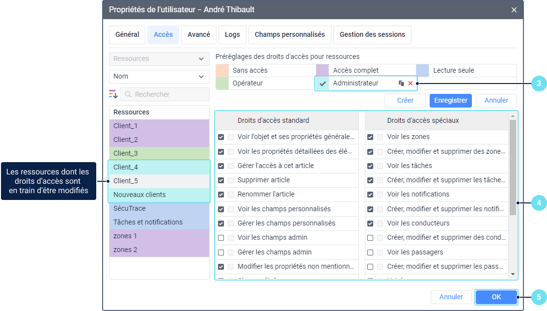This screenshot has width=547, height=311.
Task: Click the copy icon on Administrateur preset
Action: [401, 84]
